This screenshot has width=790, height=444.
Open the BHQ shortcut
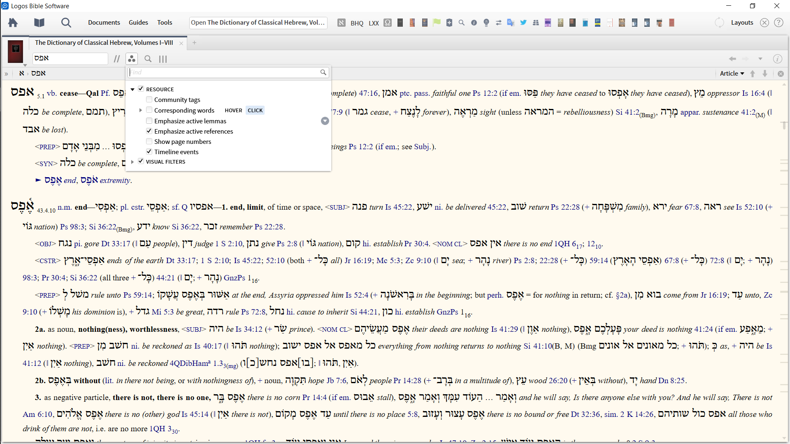(357, 23)
